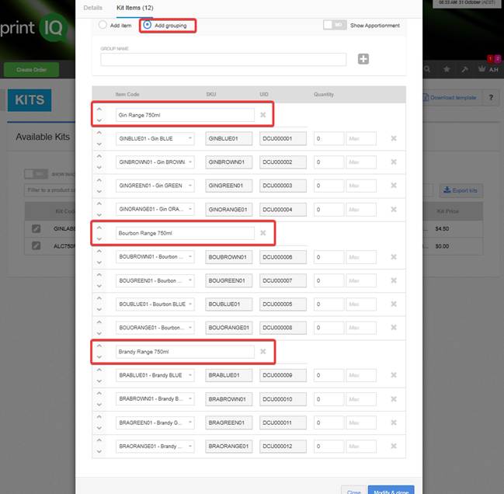
Task: Delete the GINBROWN01 item row
Action: coord(394,162)
